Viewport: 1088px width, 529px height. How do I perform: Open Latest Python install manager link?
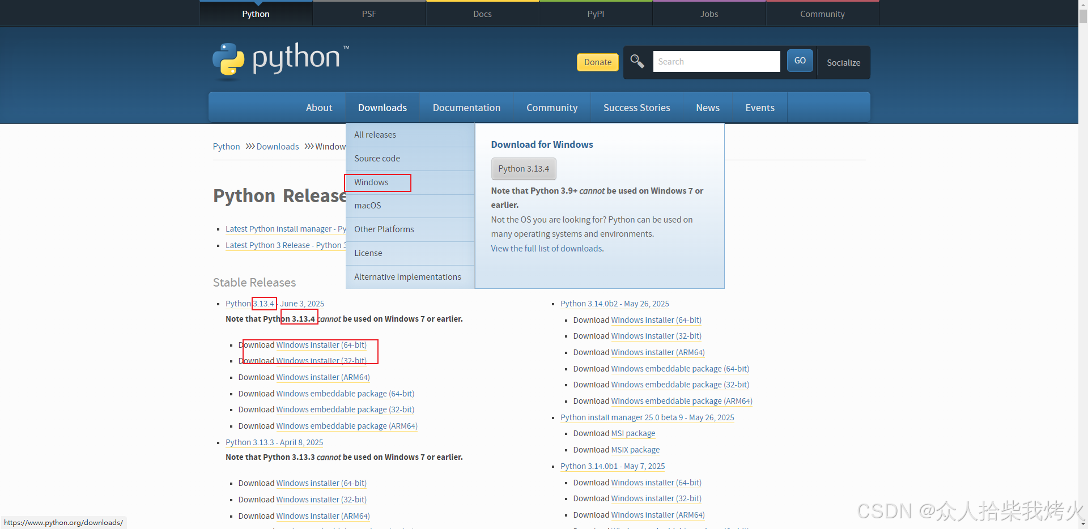click(x=286, y=229)
